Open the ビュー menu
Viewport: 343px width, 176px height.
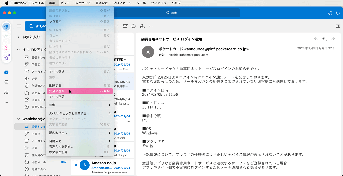pyautogui.click(x=65, y=3)
